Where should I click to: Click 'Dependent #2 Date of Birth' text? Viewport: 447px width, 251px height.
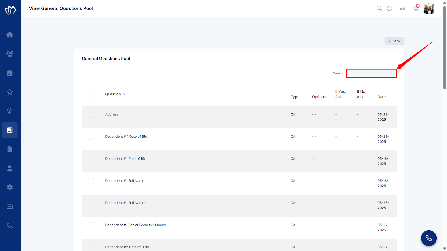127,247
